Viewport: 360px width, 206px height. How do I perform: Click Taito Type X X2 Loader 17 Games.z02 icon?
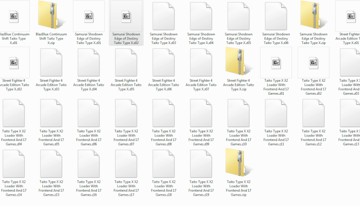tap(313, 62)
